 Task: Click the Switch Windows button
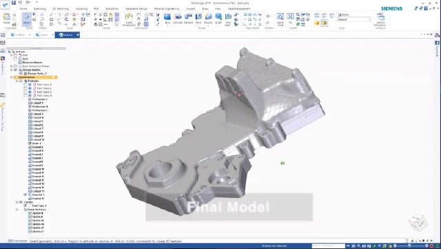[380, 19]
